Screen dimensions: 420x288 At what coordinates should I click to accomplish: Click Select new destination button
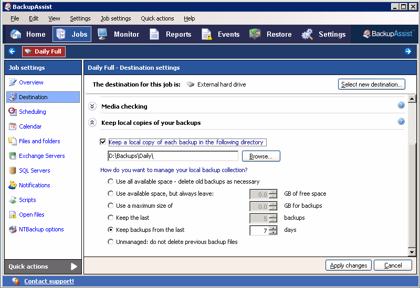(372, 84)
